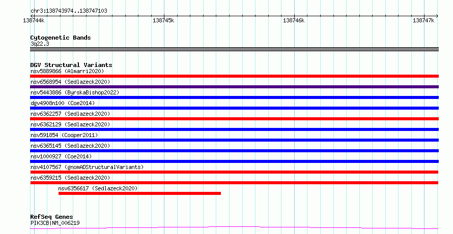Viewport: 453px width, 234px height.
Task: Click the 3q22.3 band label
Action: point(40,44)
